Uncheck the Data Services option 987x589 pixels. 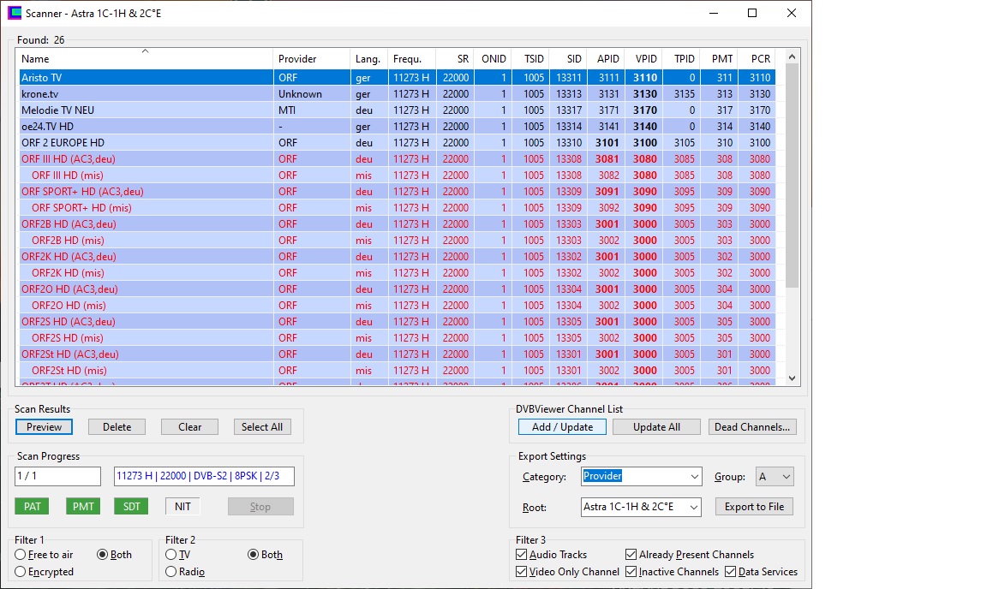(730, 571)
